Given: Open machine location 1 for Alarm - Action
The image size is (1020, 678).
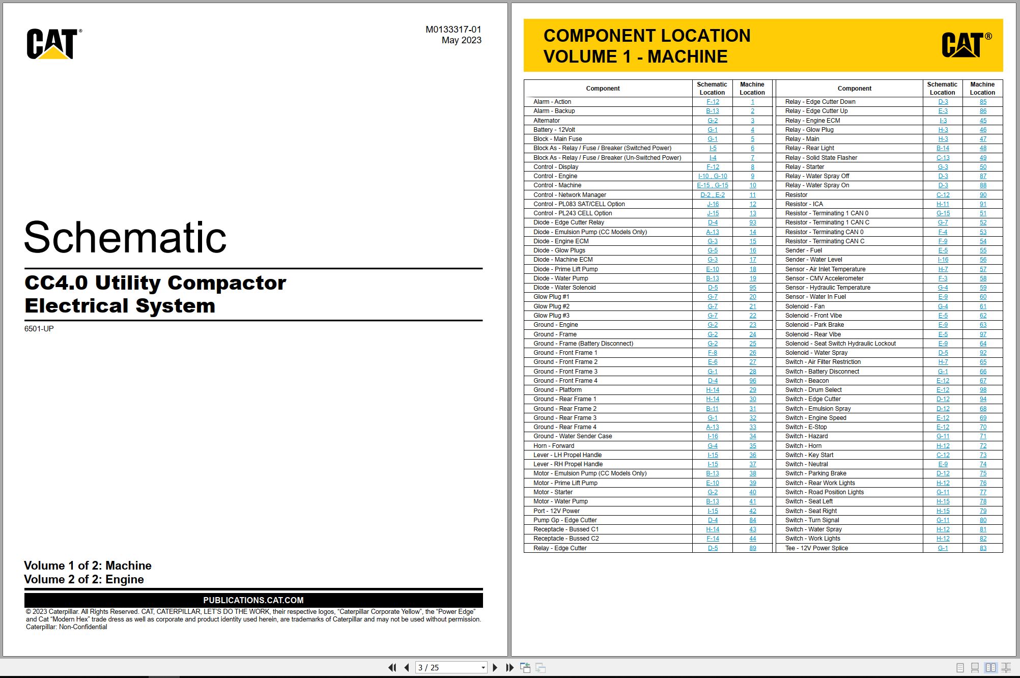Looking at the screenshot, I should [752, 102].
